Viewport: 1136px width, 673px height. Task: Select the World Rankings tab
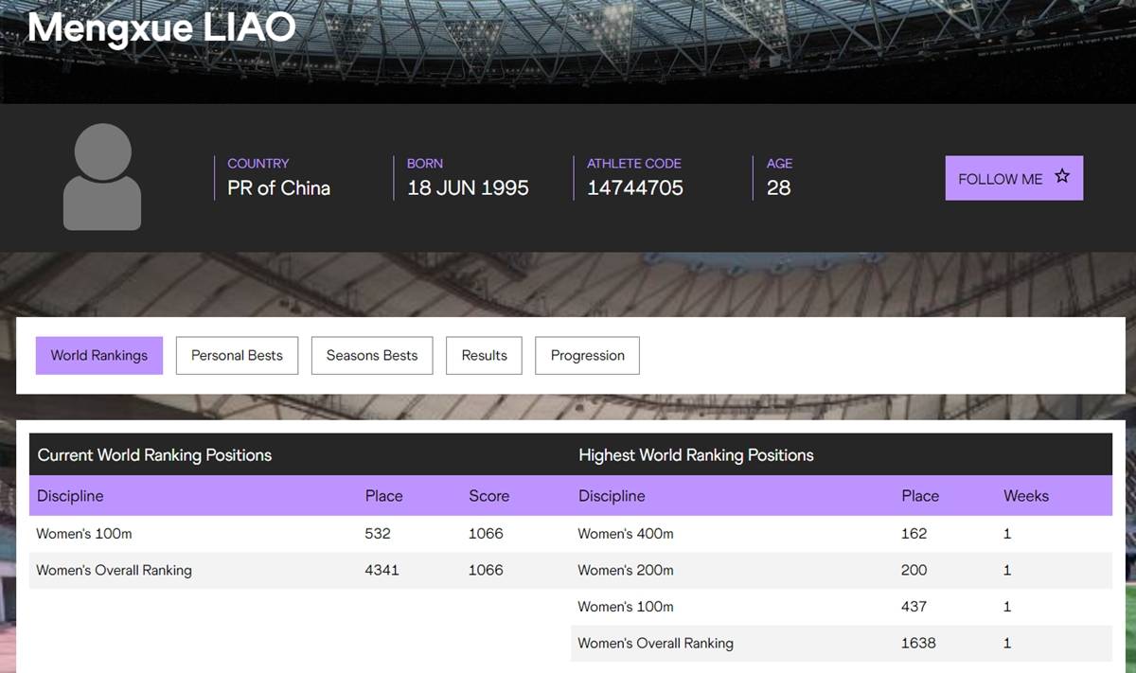click(x=99, y=356)
